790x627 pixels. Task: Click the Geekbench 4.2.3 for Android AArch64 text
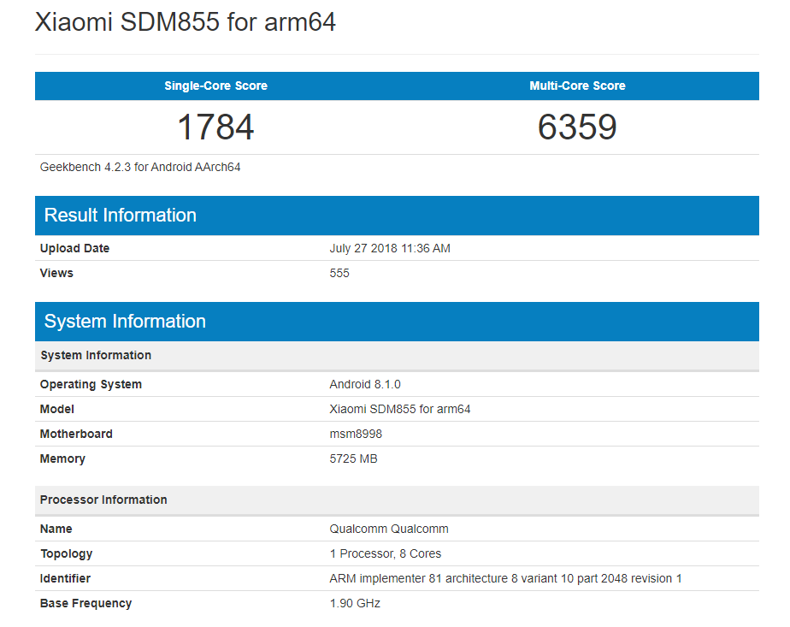139,166
